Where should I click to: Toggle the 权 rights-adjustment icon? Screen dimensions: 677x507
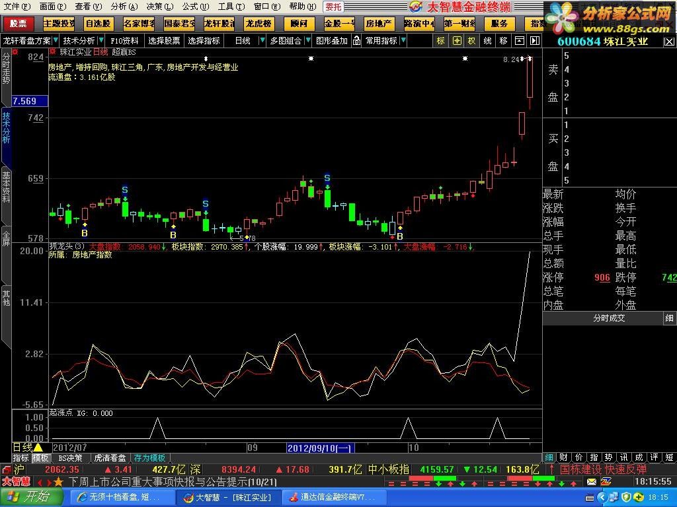click(471, 41)
